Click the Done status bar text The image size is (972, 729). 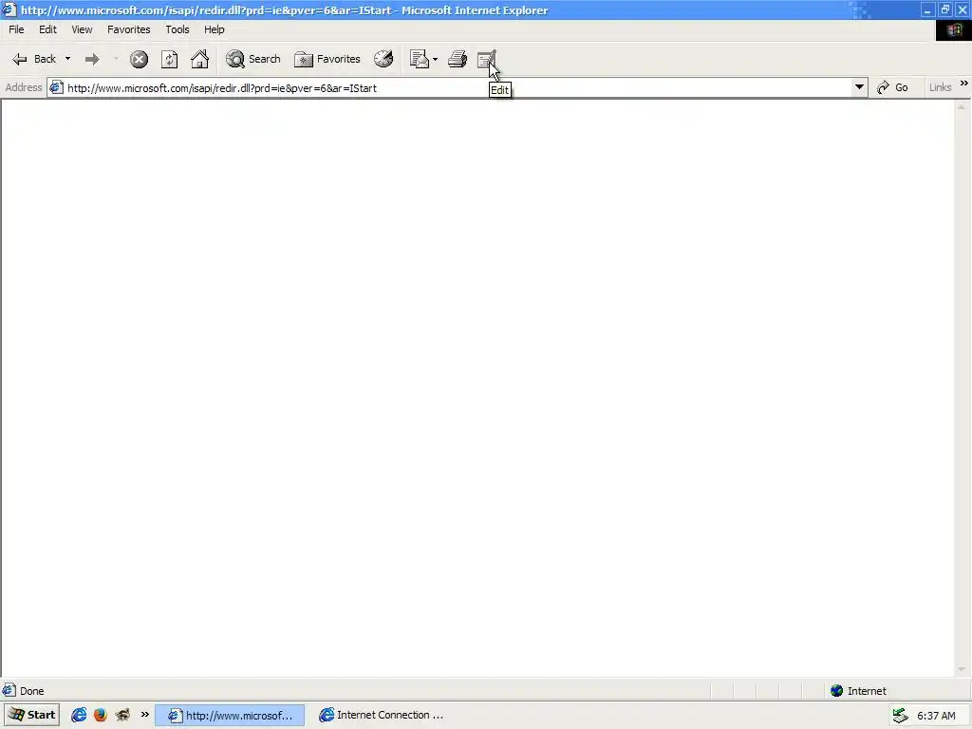click(31, 691)
